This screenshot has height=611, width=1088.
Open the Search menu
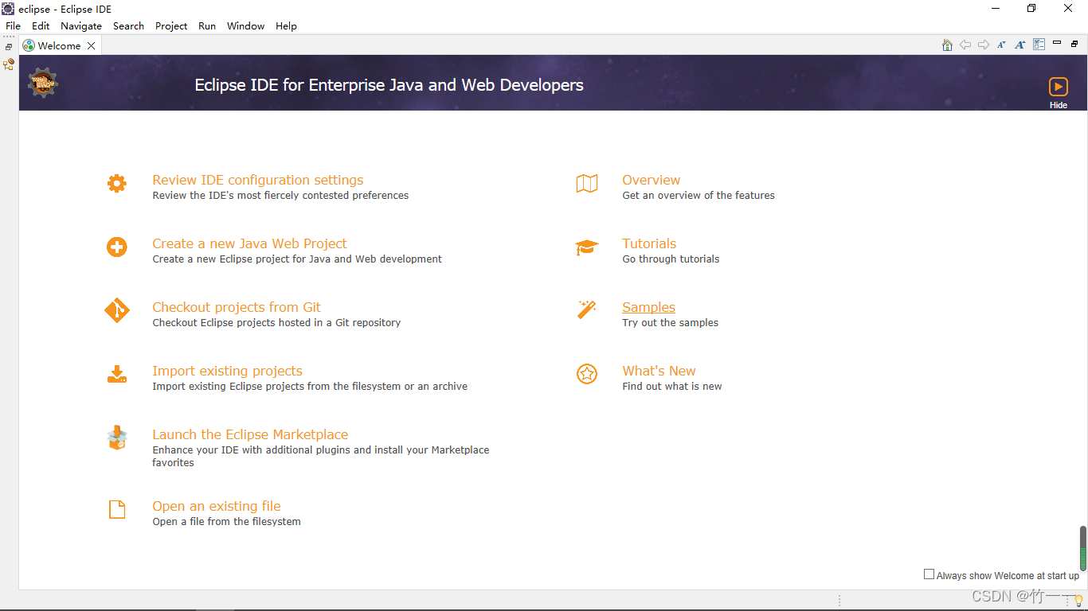tap(128, 25)
